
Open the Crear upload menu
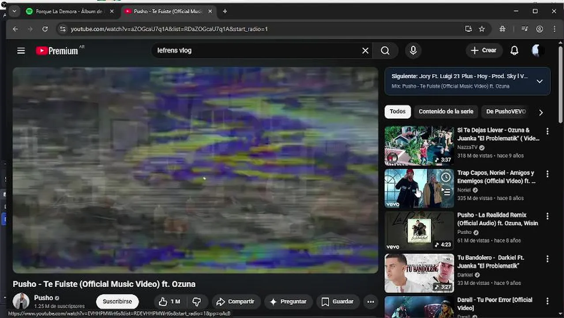point(484,50)
